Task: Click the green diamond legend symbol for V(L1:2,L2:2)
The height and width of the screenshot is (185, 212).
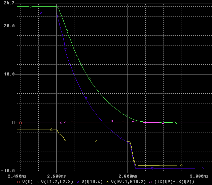Action: click(37, 182)
